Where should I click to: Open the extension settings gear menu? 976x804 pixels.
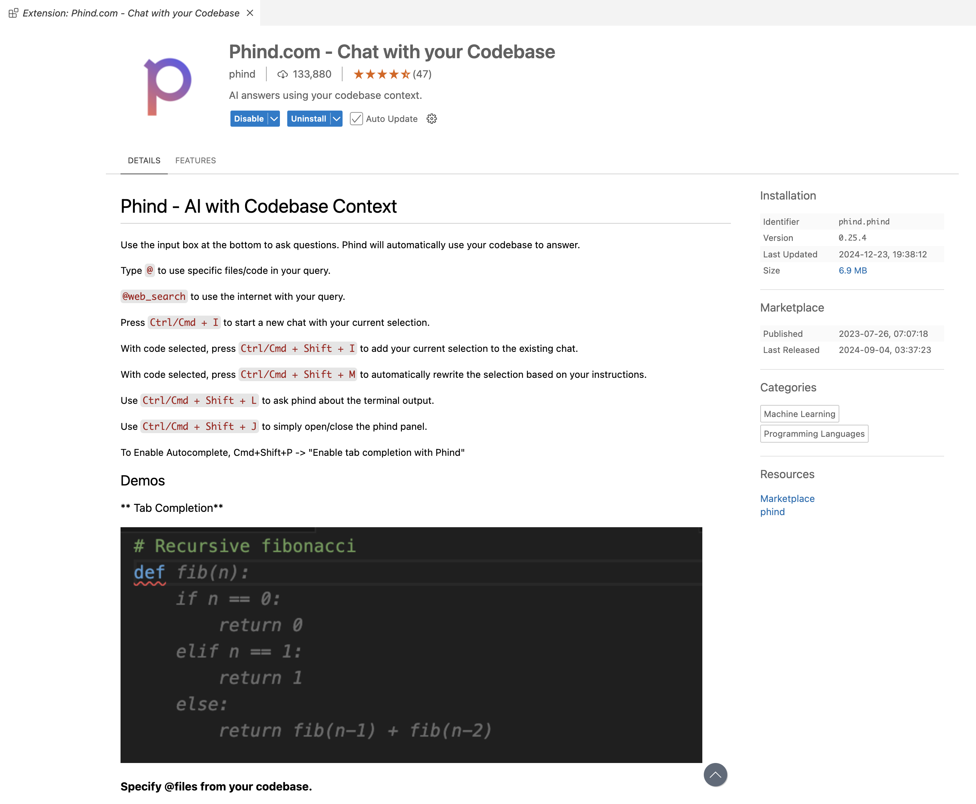432,119
